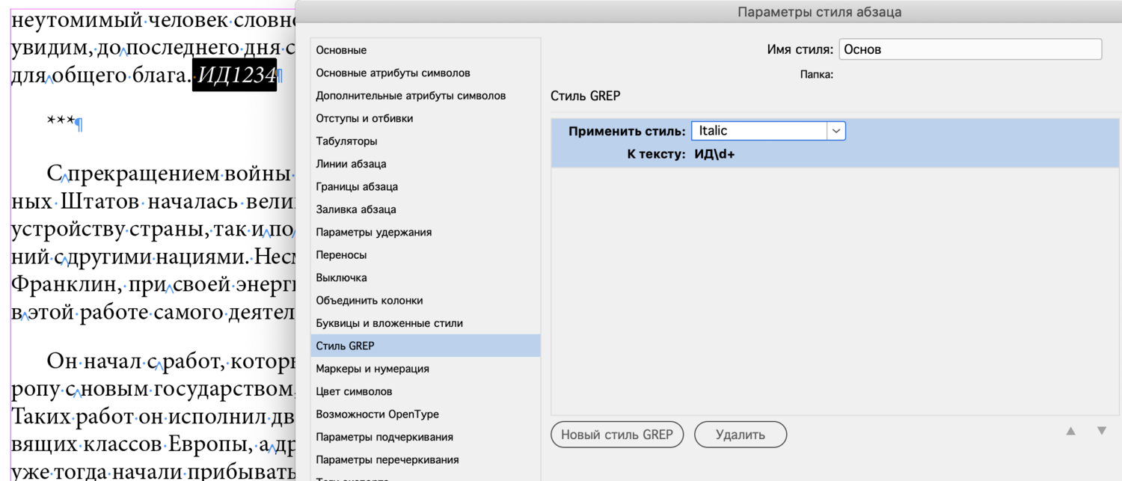Open Отступы и отбивки settings
Screen dimensions: 1122x481
[x=364, y=118]
